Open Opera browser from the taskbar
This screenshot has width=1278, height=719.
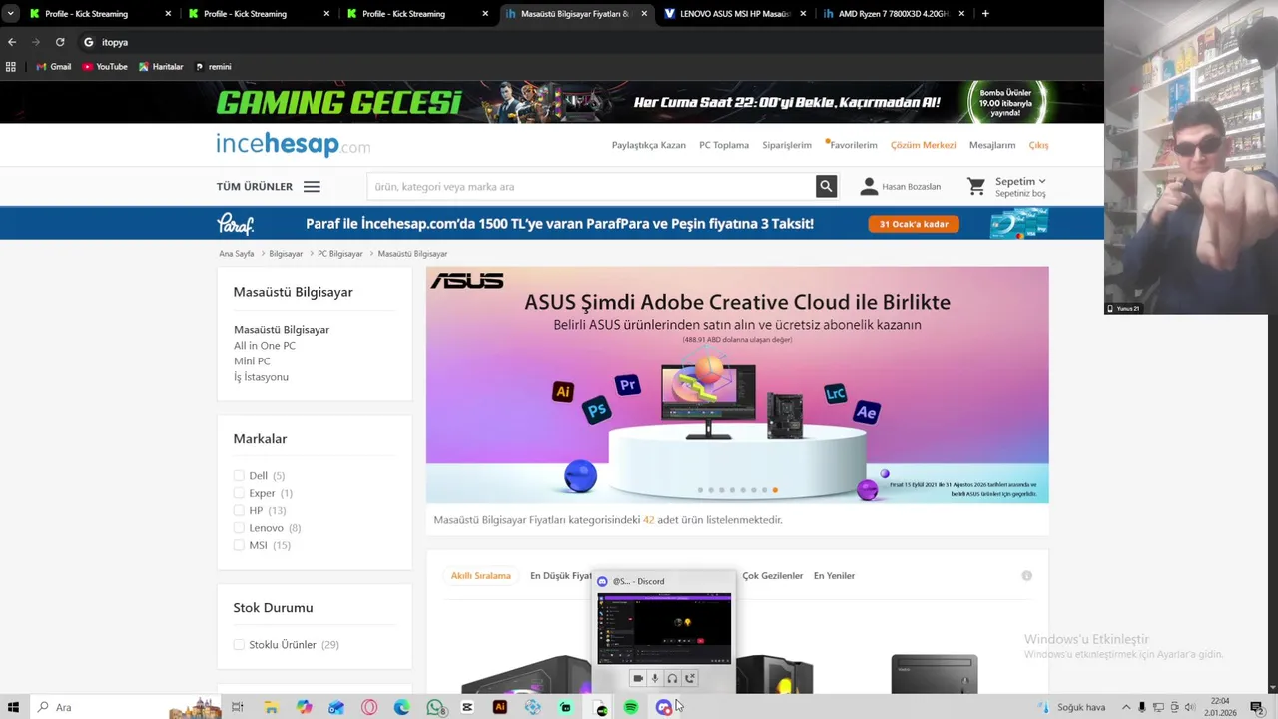click(x=369, y=707)
